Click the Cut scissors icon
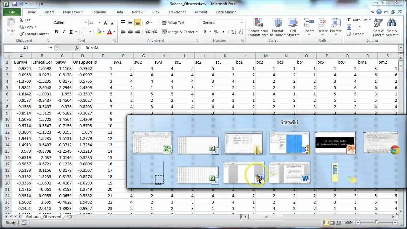The width and height of the screenshot is (407, 229). tap(21, 20)
